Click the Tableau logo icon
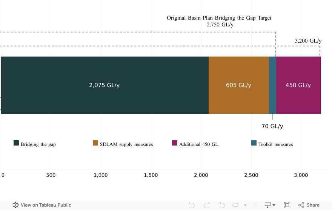Image resolution: width=332 pixels, height=210 pixels. coord(15,205)
